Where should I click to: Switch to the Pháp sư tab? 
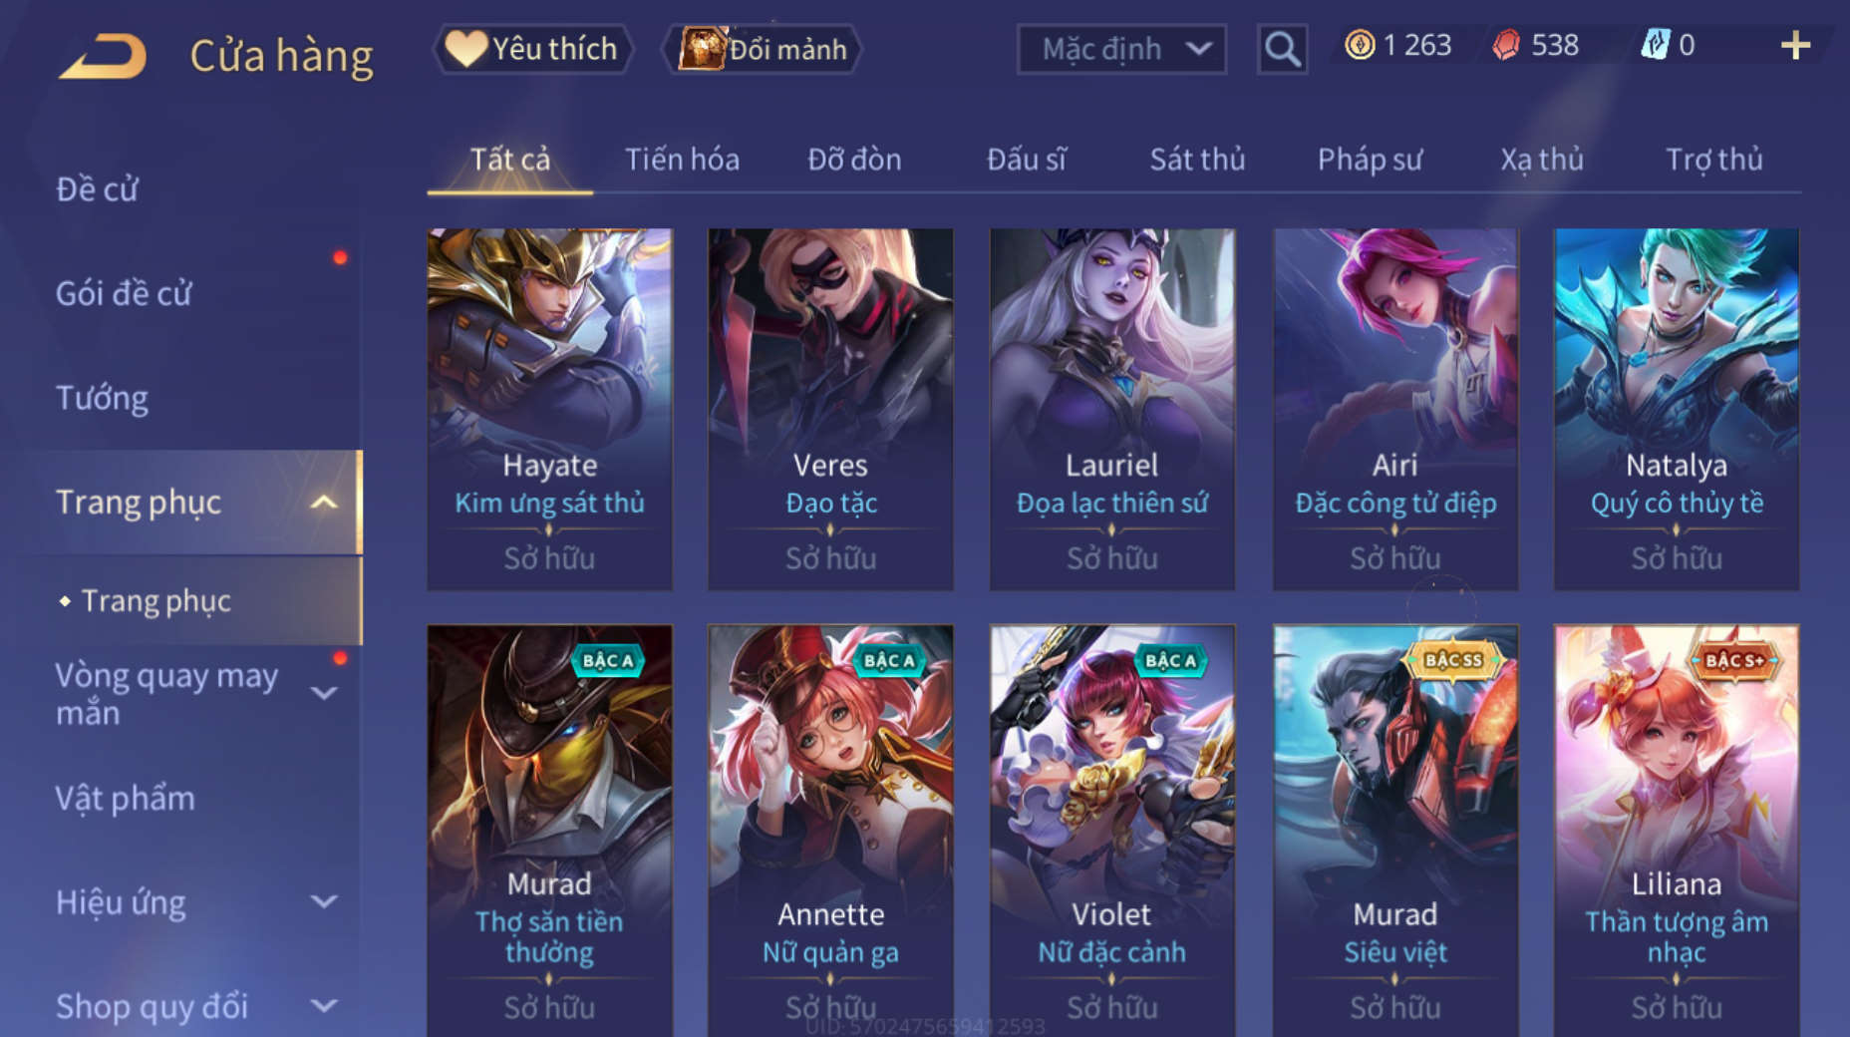1370,160
